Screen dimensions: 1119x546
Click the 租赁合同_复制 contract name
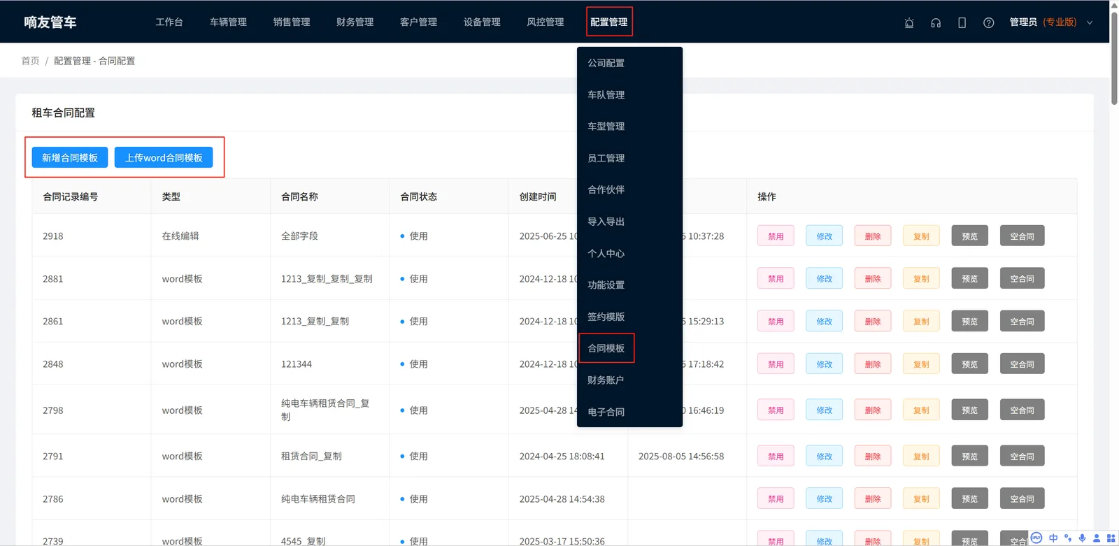coord(311,457)
